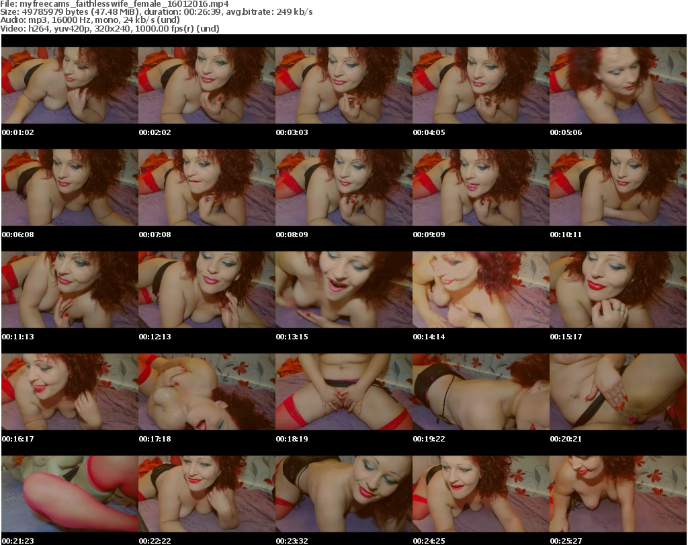This screenshot has height=545, width=688.
Task: Open the thumbnail frame at 00:01:02
Action: point(70,85)
